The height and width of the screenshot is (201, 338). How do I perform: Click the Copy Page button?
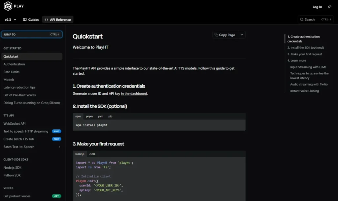225,35
